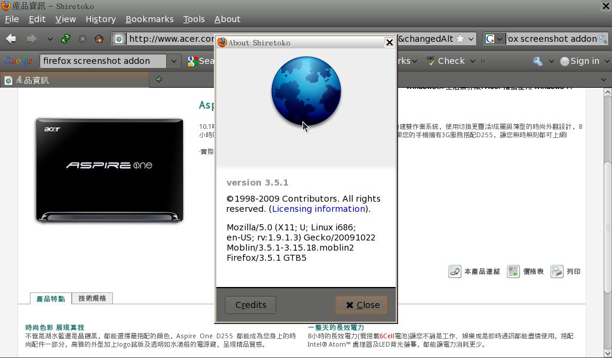Open Licensing information link
This screenshot has height=358, width=612.
(319, 209)
